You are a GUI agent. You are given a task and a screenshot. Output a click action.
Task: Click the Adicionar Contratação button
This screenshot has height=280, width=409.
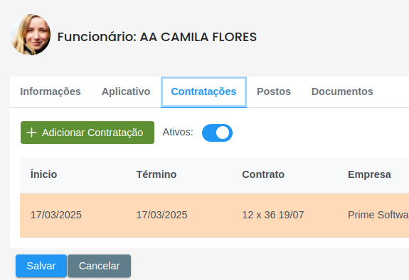pyautogui.click(x=87, y=133)
